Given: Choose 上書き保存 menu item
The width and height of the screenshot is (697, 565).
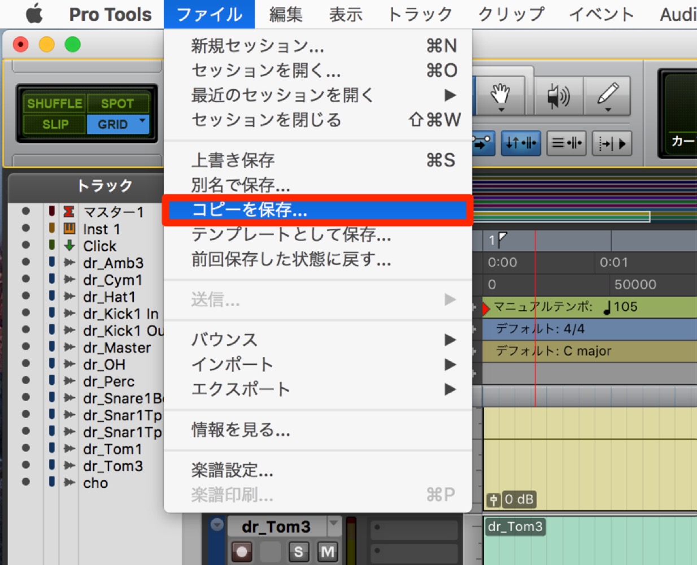Looking at the screenshot, I should (318, 160).
